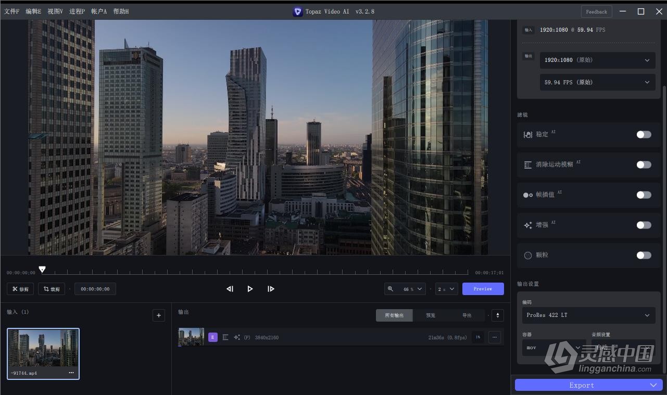
Task: Open the ProRes 422 LT encoder dropdown
Action: (588, 315)
